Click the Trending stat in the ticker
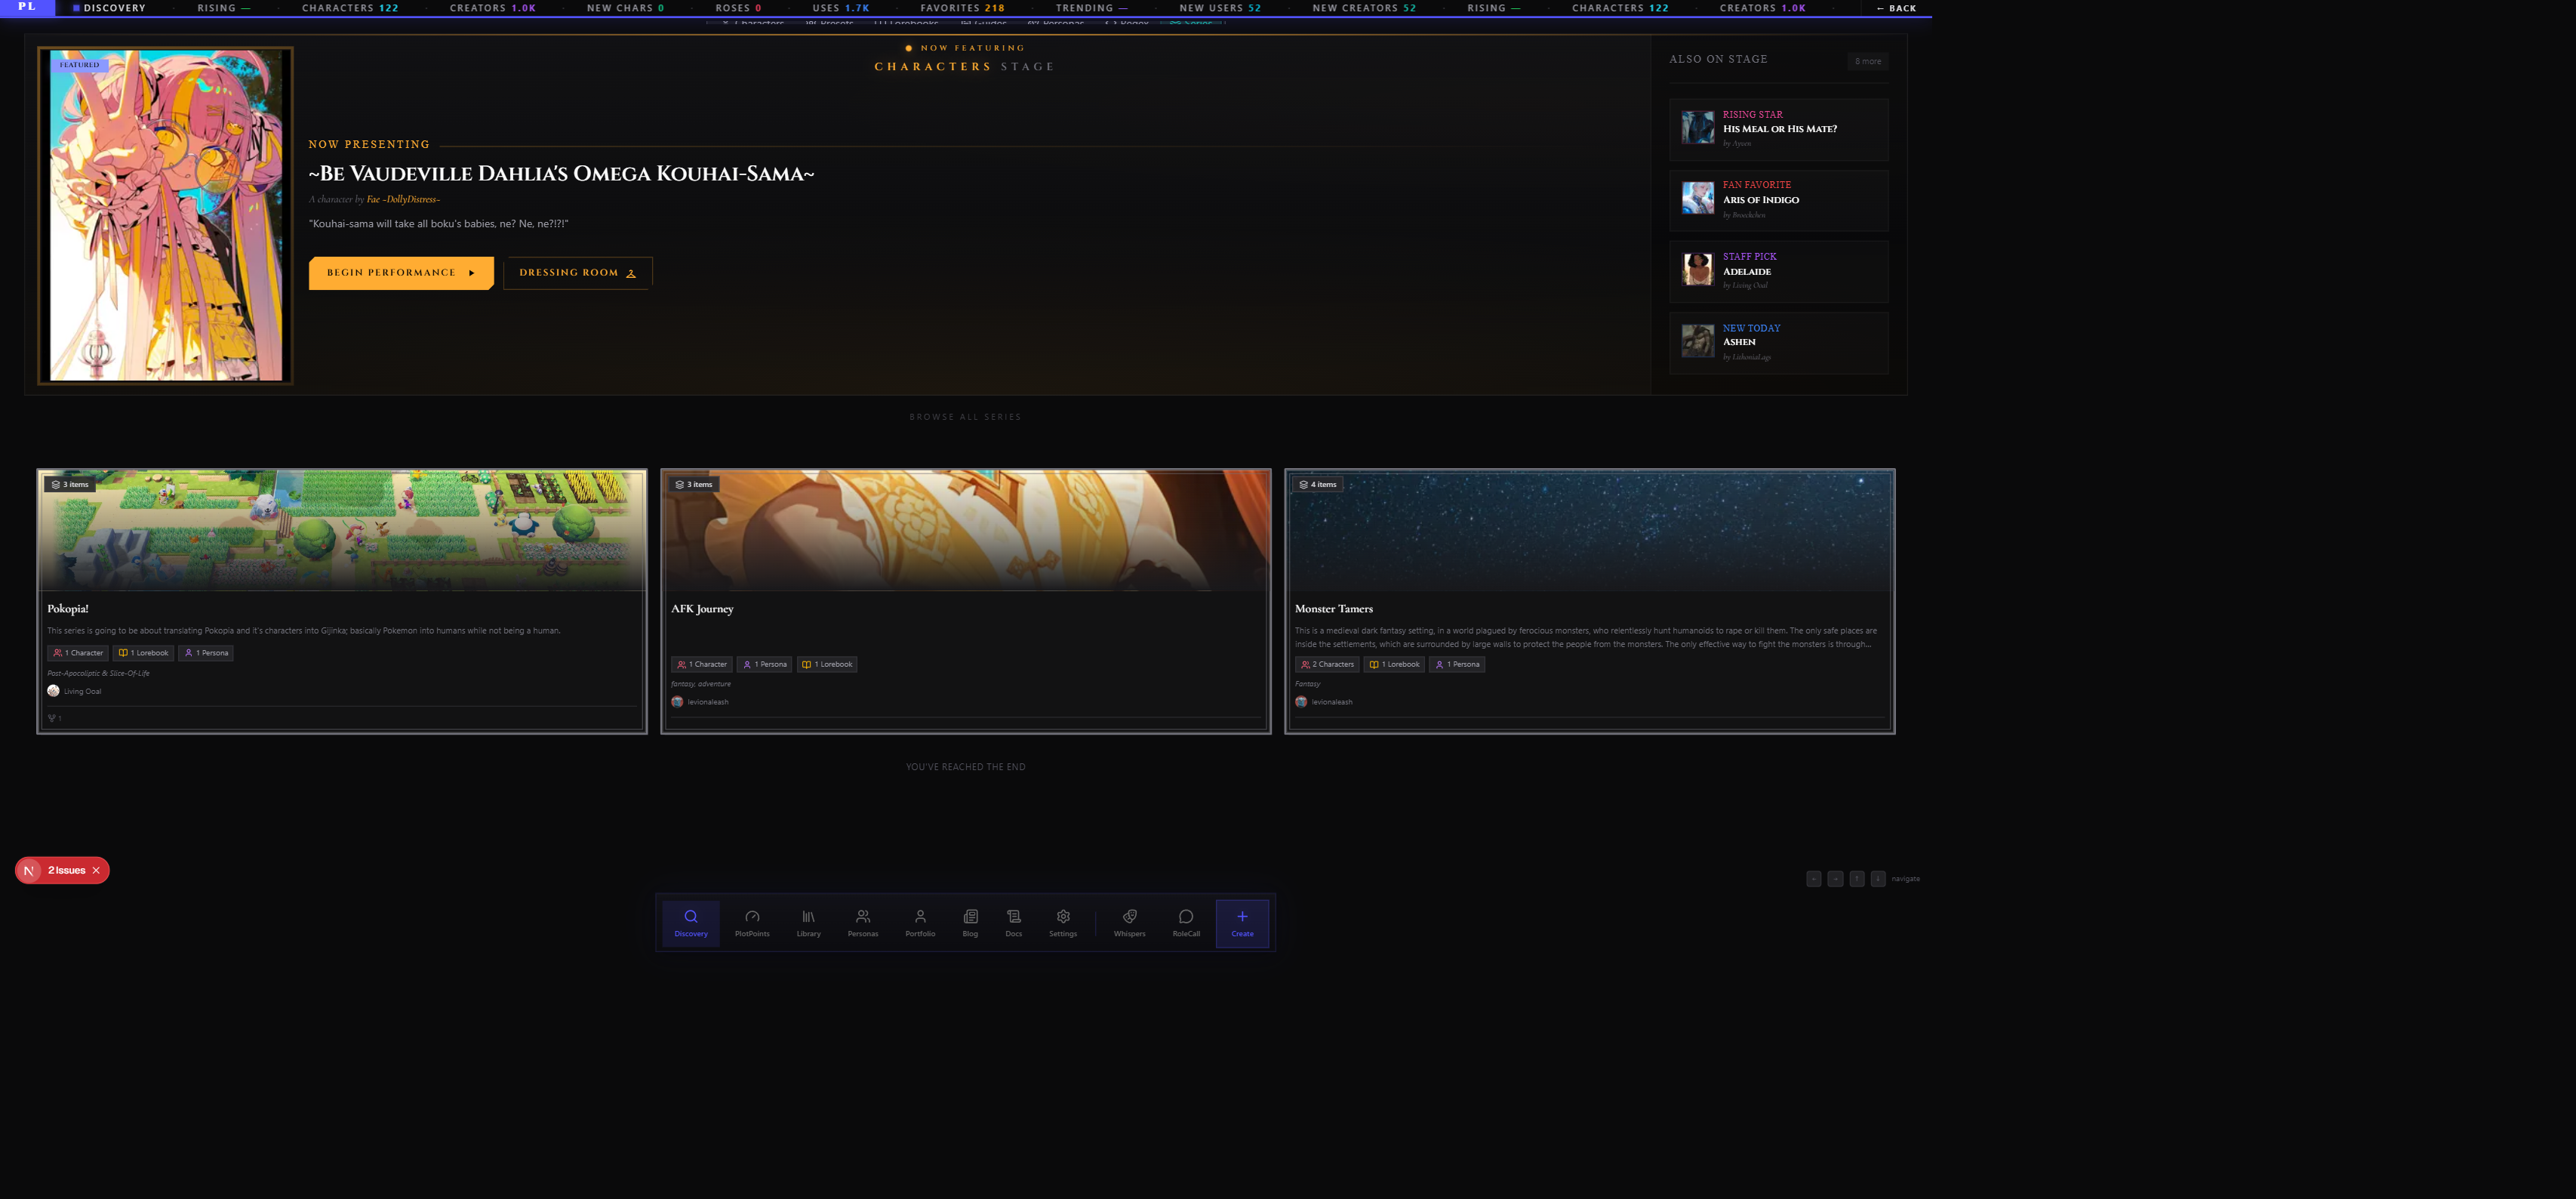Screen dimensions: 2576x1199 click(1092, 8)
